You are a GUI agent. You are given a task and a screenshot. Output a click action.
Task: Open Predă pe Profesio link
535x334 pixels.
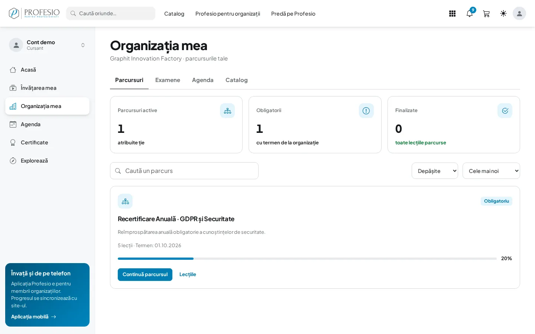(x=293, y=14)
